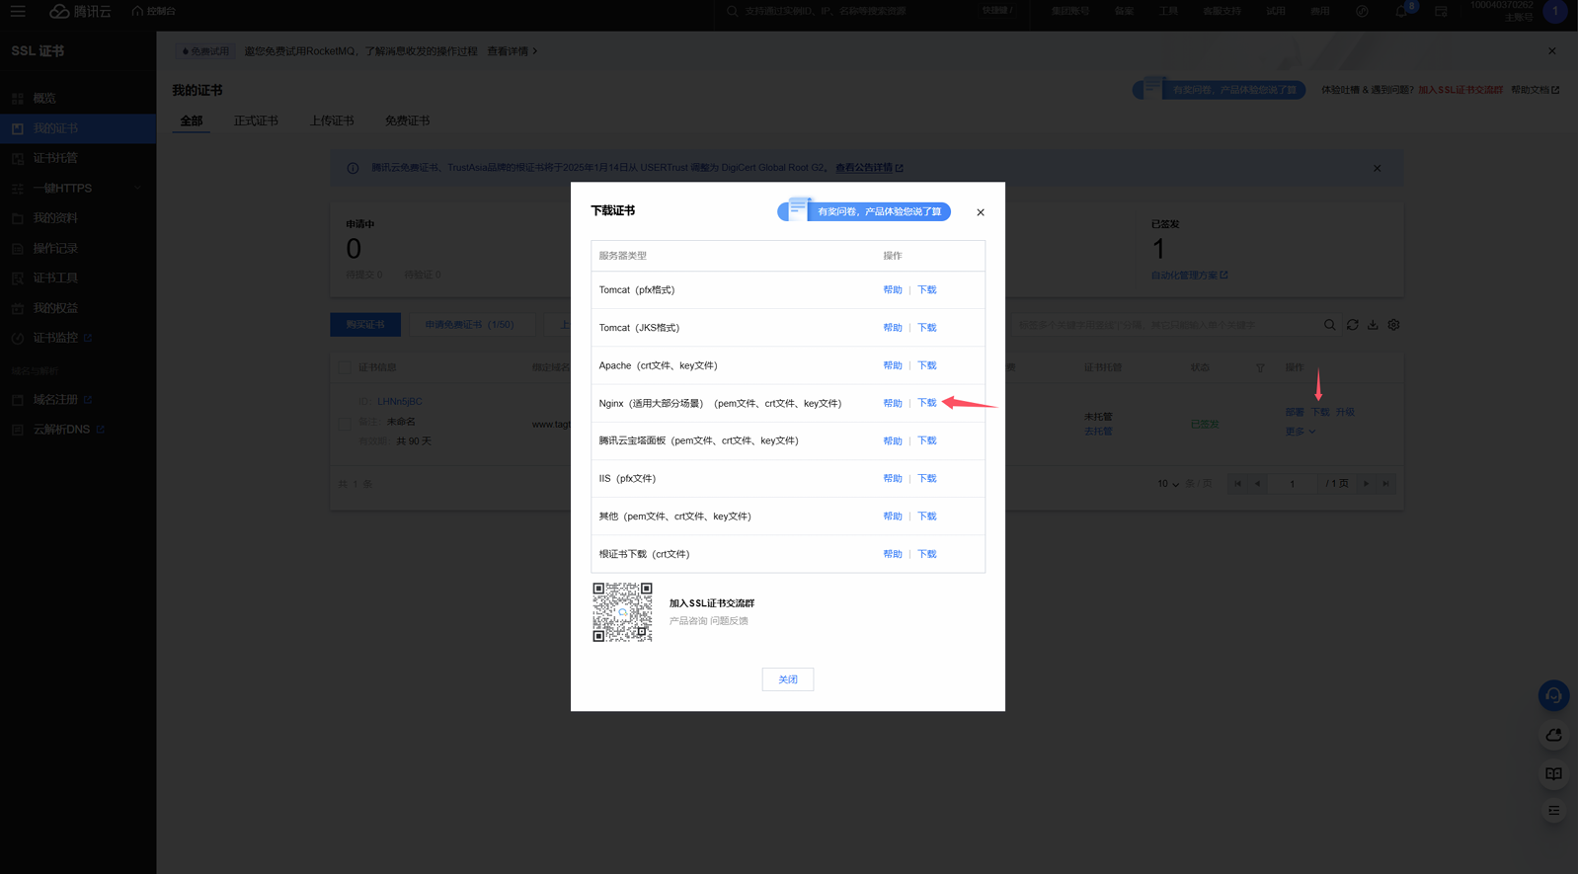1578x874 pixels.
Task: Open the survey banner in dialog header
Action: pos(864,211)
